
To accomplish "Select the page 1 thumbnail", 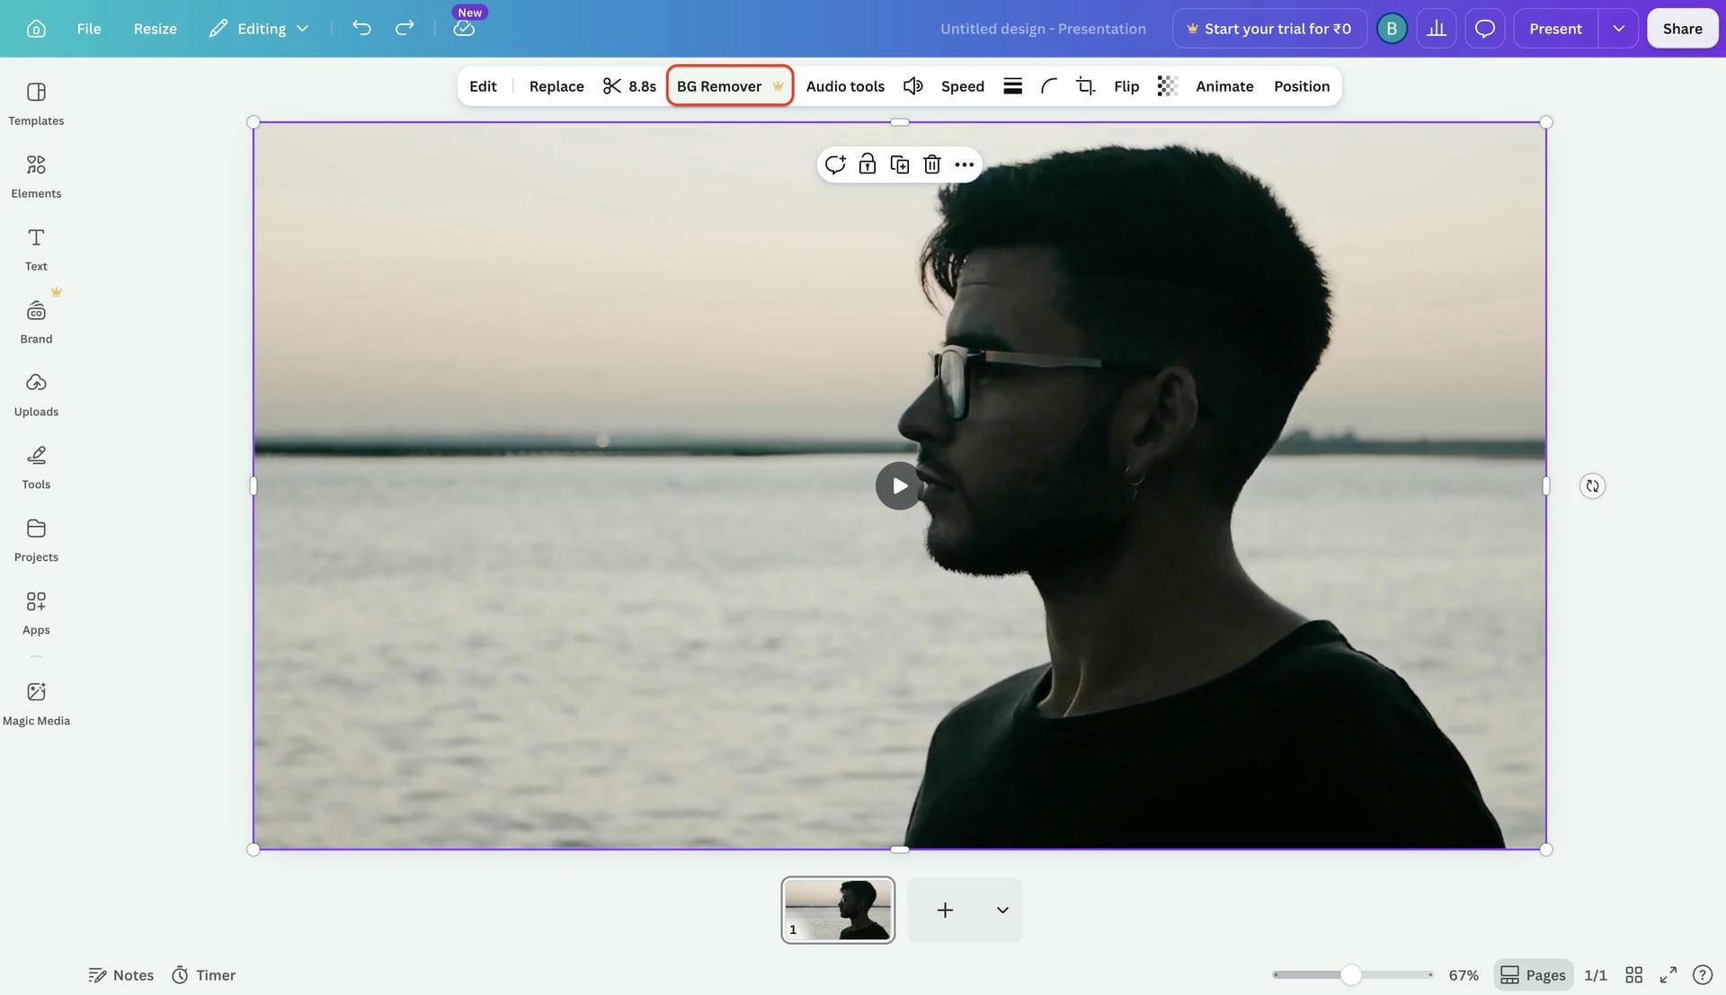I will click(838, 910).
